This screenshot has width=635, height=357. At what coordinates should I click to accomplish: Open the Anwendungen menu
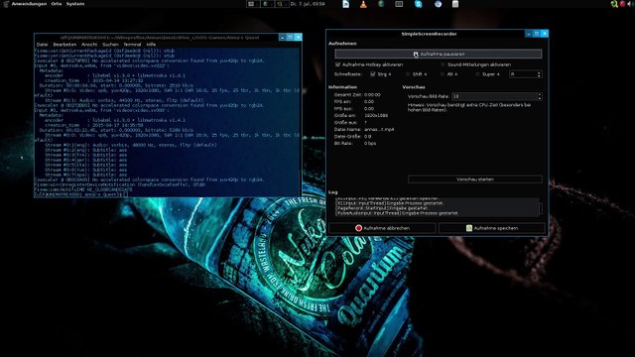click(x=29, y=4)
